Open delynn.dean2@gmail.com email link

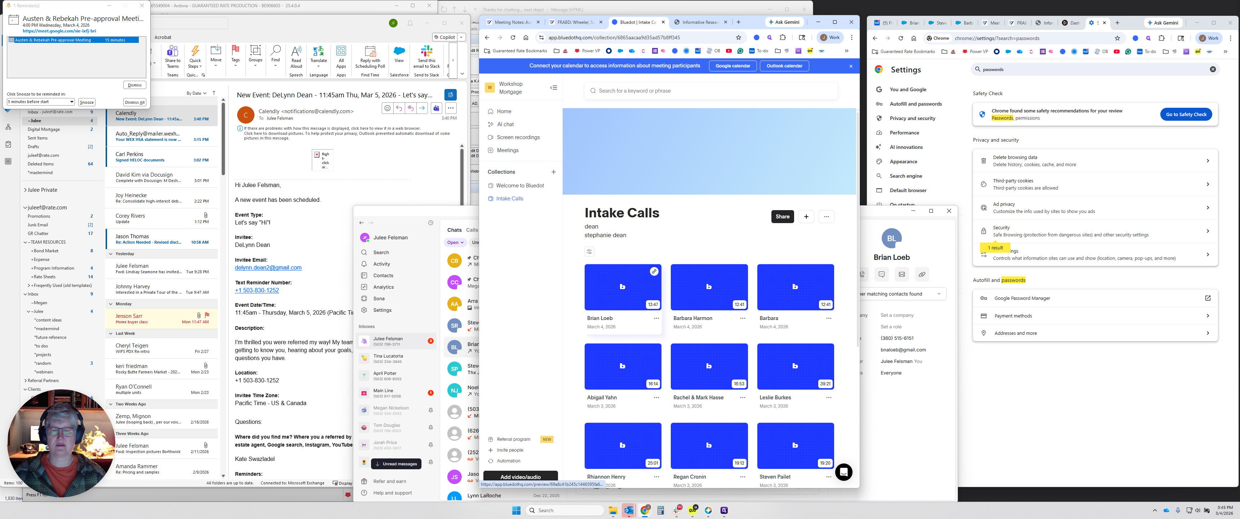pos(268,268)
